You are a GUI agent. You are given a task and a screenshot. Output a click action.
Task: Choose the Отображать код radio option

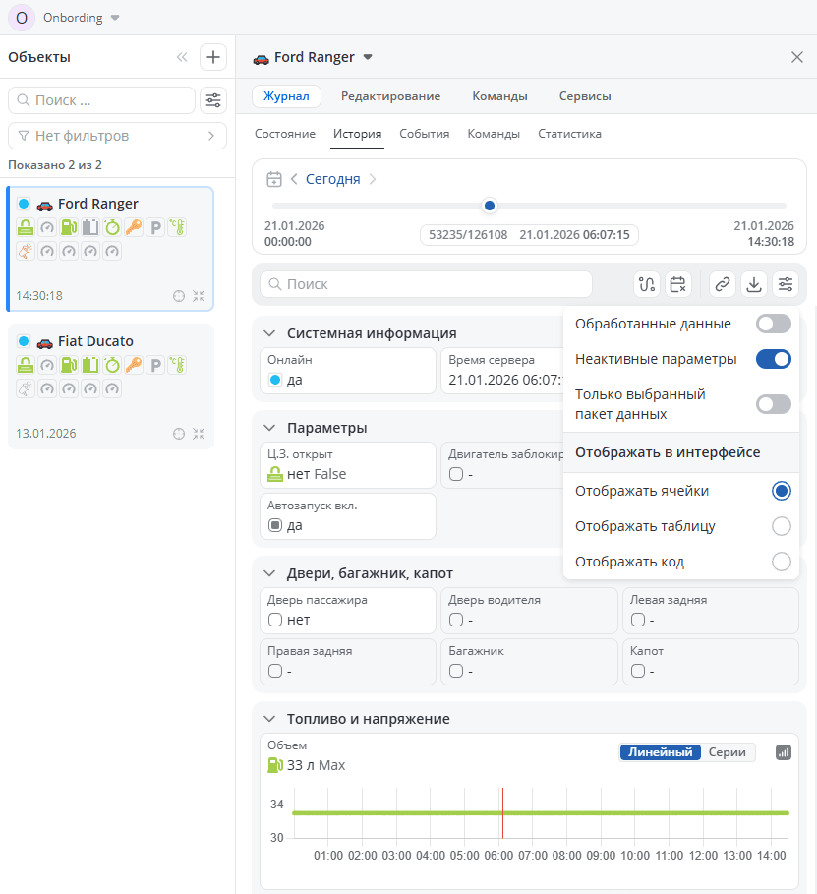pos(782,562)
